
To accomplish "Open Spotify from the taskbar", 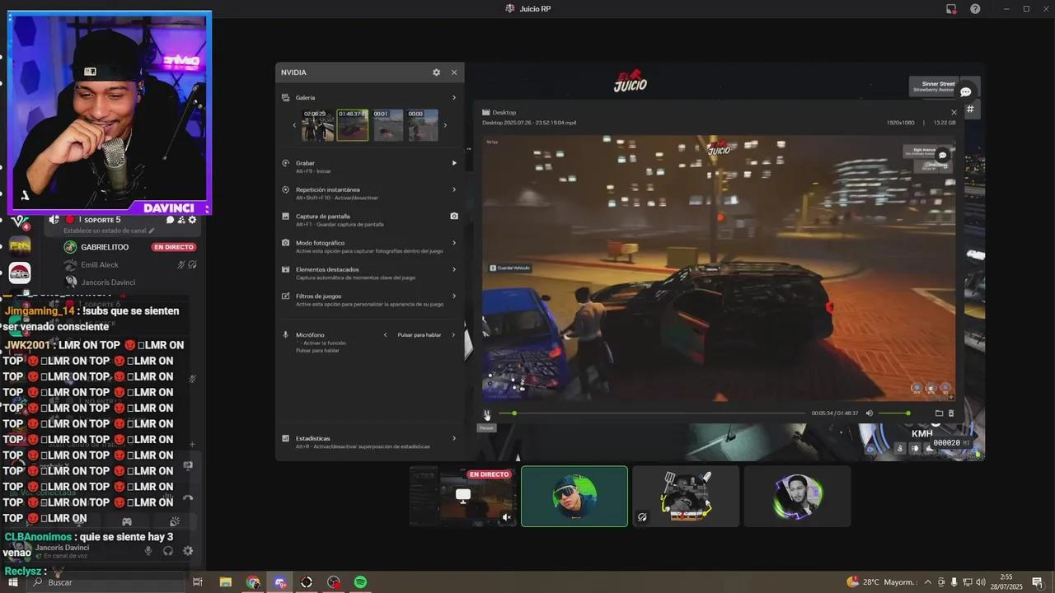I will (360, 582).
